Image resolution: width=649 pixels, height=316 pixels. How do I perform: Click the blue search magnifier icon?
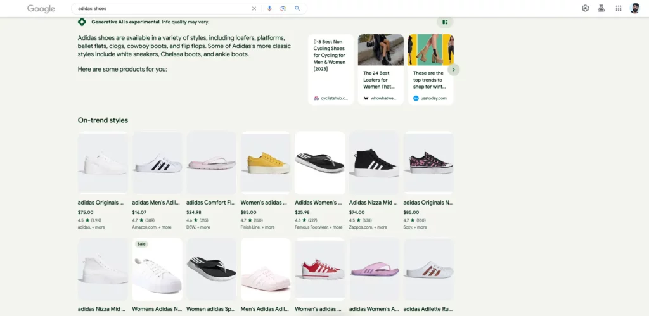point(297,9)
